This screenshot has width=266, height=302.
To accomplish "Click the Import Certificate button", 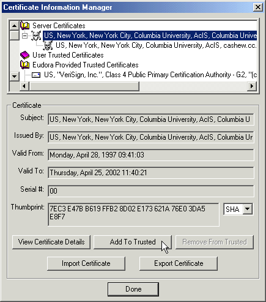I will pos(86,263).
